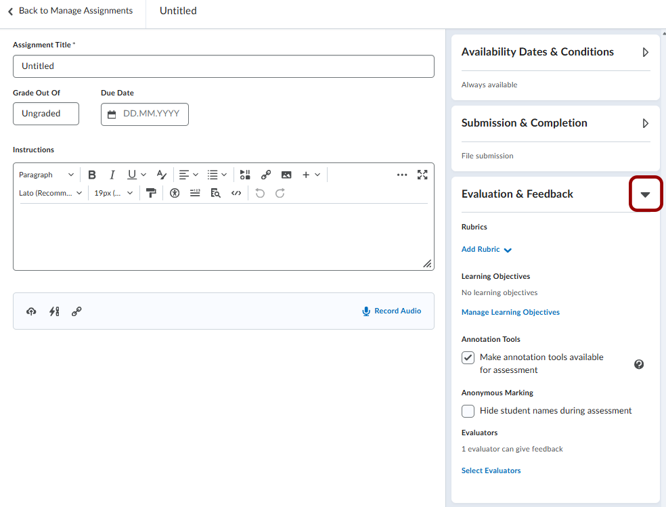Switch the editor to fullscreen mode

tap(422, 175)
